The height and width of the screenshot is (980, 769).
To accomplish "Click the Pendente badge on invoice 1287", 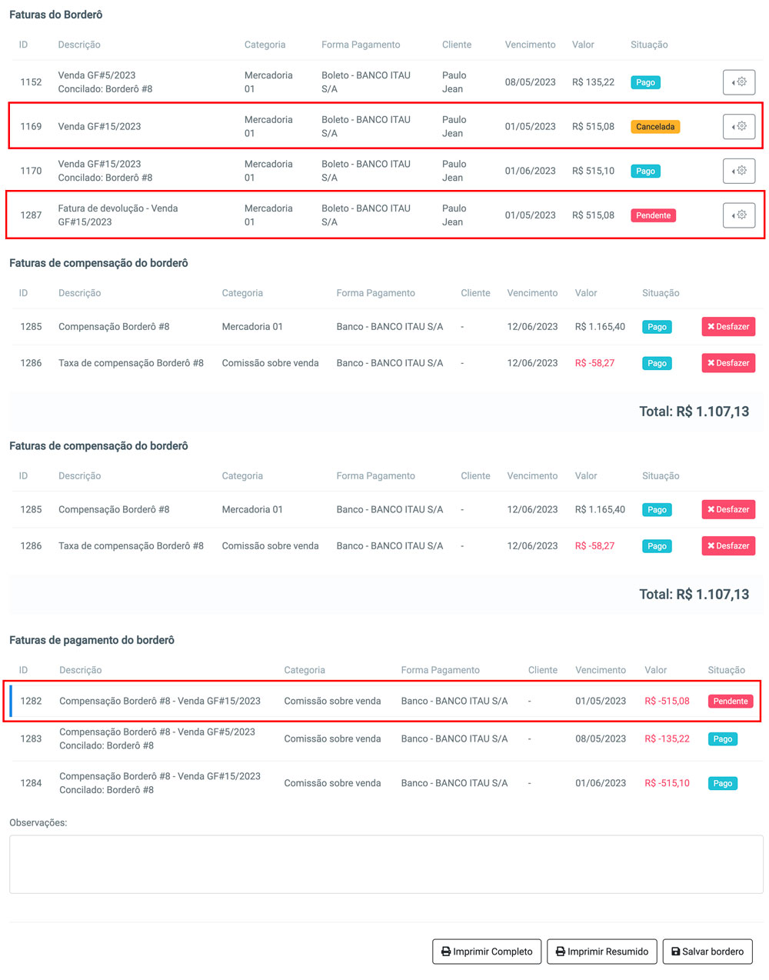I will click(x=654, y=215).
